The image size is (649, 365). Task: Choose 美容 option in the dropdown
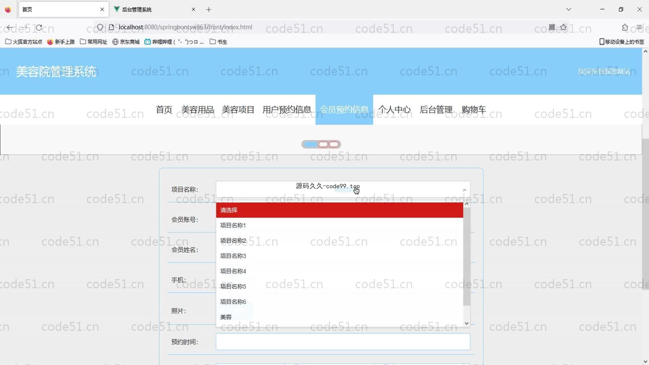pos(226,317)
